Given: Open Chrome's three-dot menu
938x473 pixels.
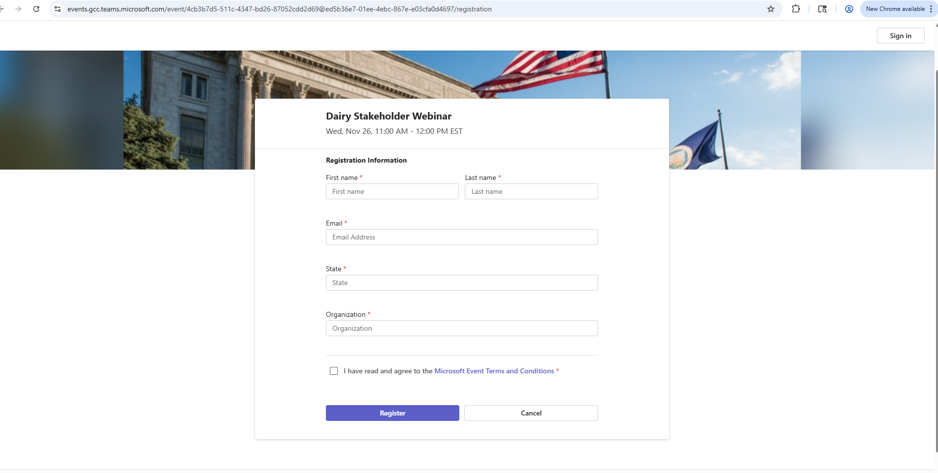Looking at the screenshot, I should point(931,9).
